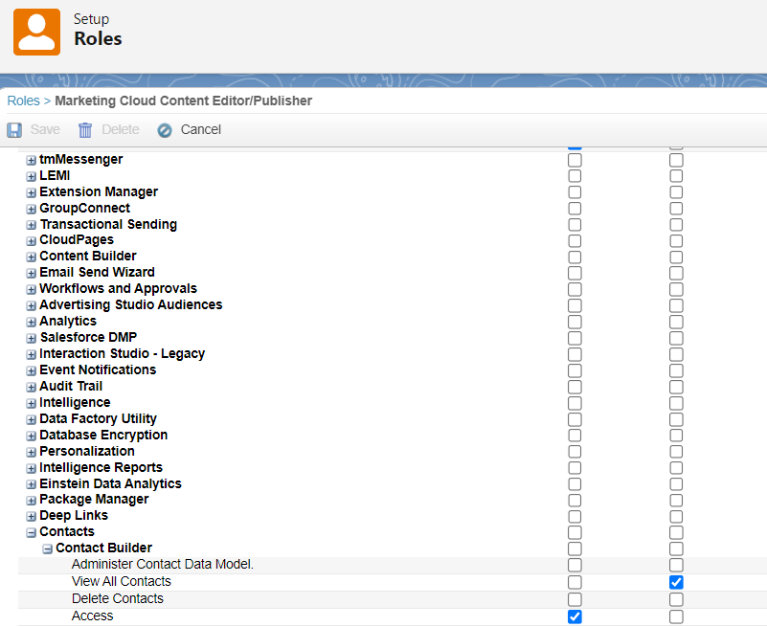Expand the LEMI node

32,176
